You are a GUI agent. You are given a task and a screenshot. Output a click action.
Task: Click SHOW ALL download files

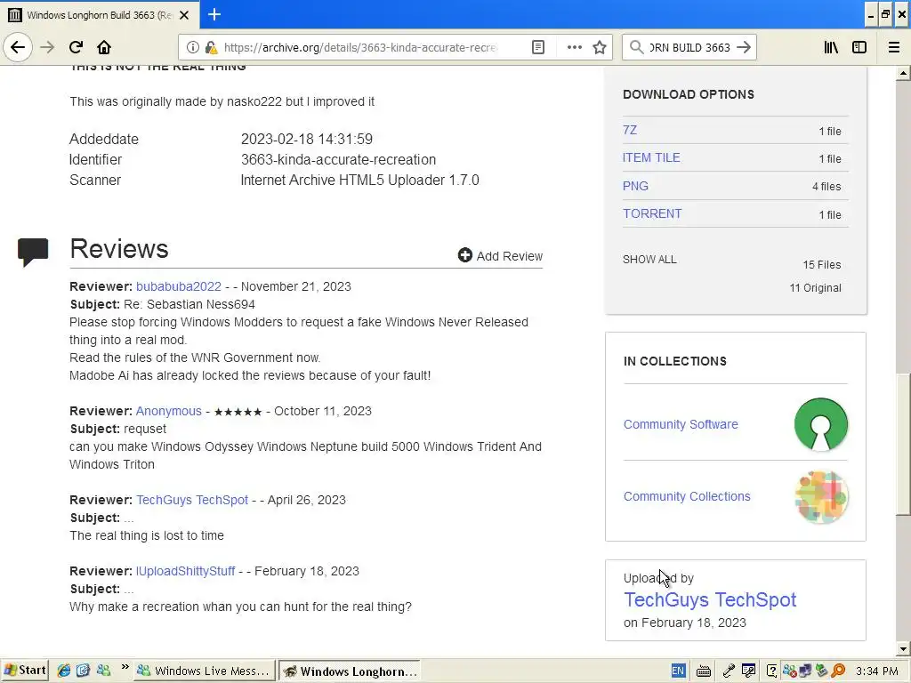(x=649, y=260)
